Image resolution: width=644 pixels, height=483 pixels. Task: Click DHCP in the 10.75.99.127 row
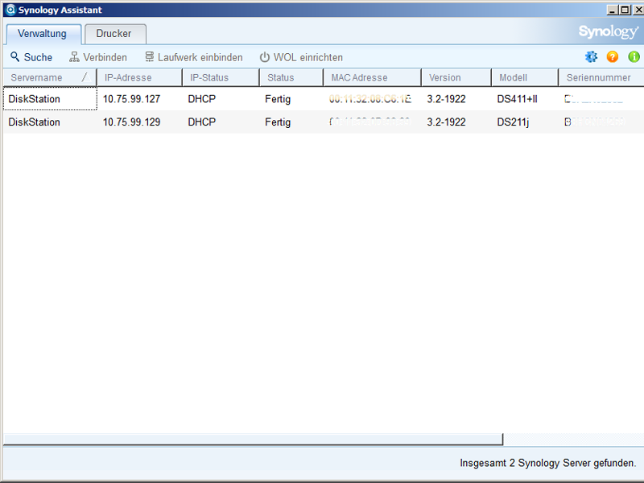point(202,99)
